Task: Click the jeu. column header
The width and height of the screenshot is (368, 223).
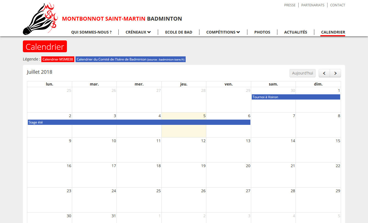Action: 184,84
